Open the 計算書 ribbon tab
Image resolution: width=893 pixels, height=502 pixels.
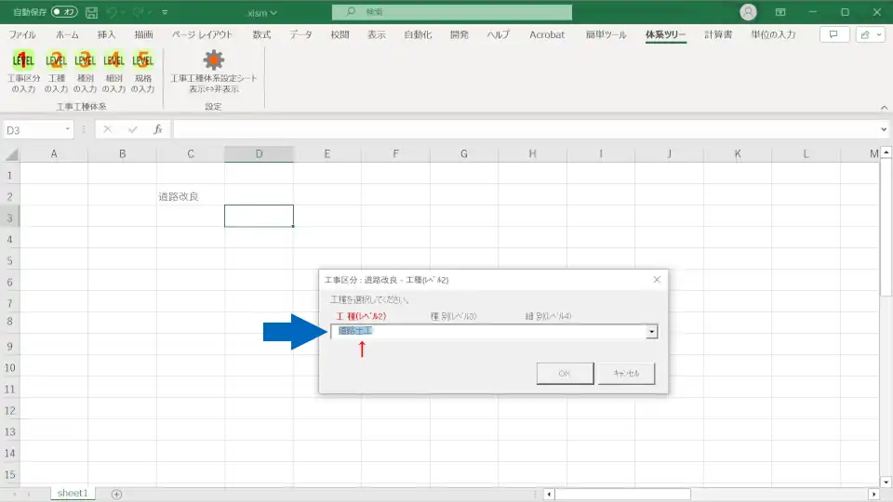717,34
